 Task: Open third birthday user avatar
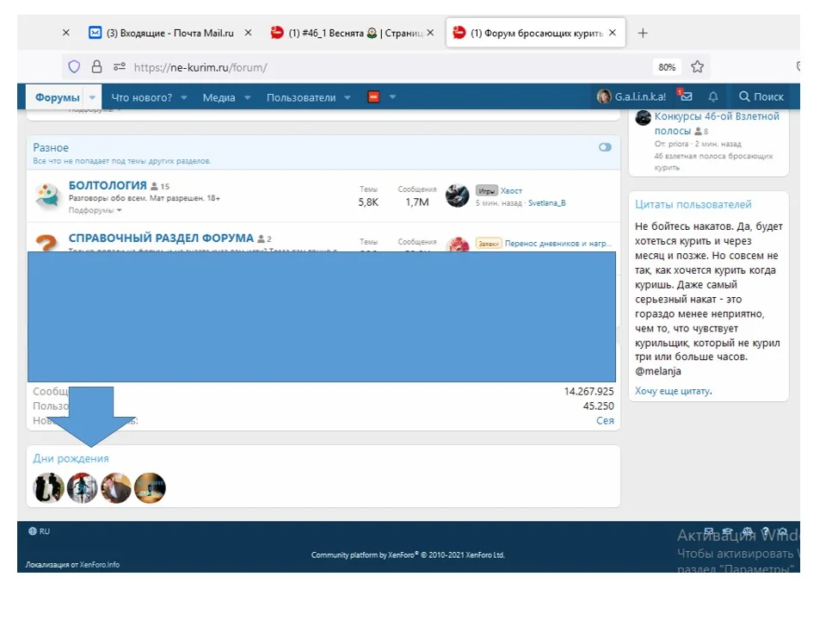(116, 487)
